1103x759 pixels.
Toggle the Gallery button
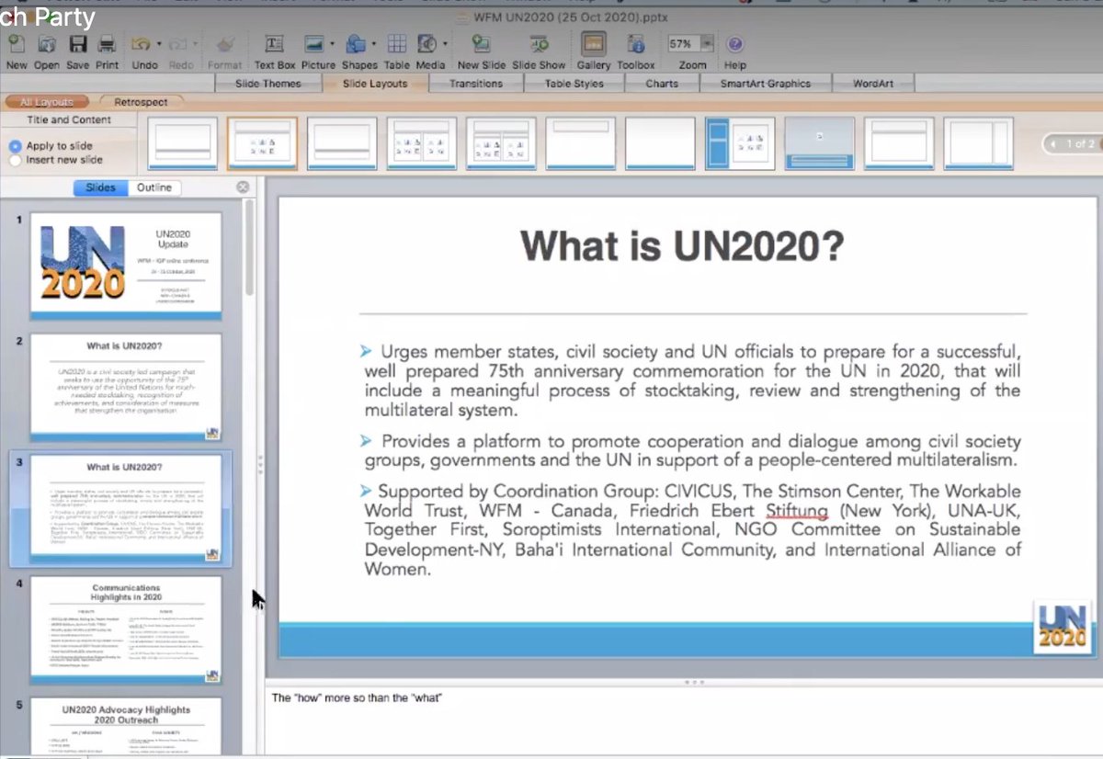pos(594,44)
